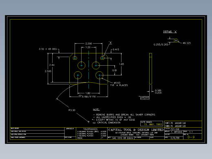Select the ø0.325 diameter callout
Image resolution: width=212 pixels, height=159 pixels.
(x=187, y=43)
